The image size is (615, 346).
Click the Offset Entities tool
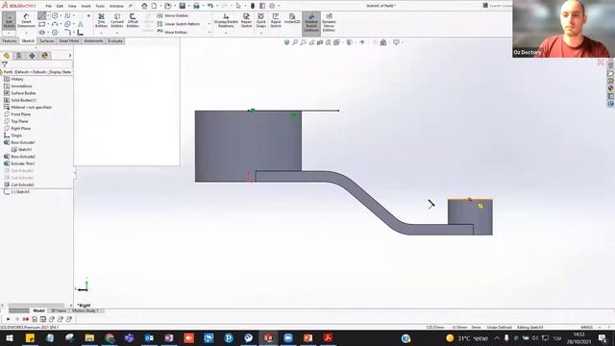coord(133,20)
